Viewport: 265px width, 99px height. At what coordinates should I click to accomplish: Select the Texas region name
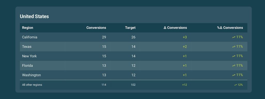(x=27, y=47)
